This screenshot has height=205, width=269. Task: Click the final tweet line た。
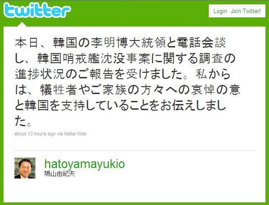[x=23, y=121]
